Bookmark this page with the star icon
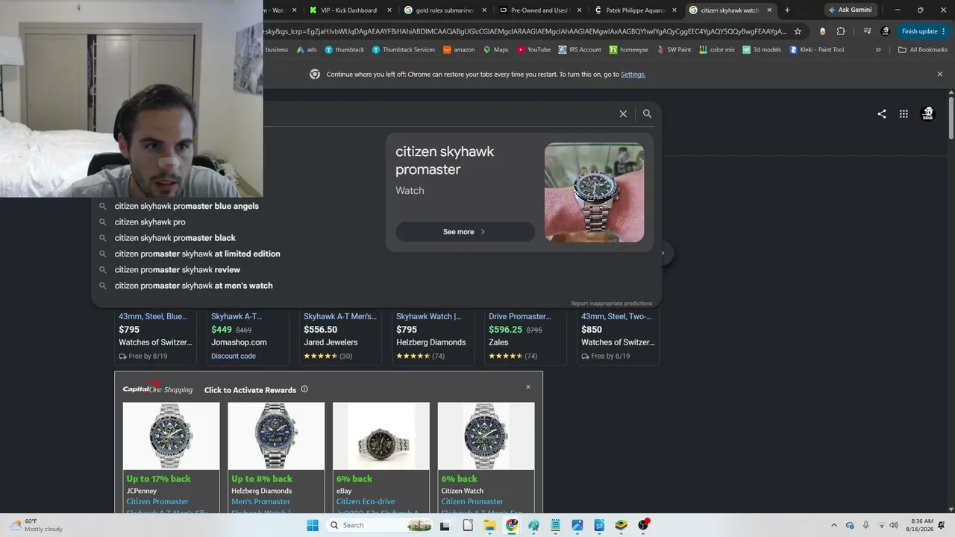Image resolution: width=955 pixels, height=537 pixels. pos(798,31)
